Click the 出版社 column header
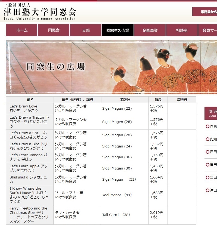This screenshot has width=217, height=225. [125, 100]
